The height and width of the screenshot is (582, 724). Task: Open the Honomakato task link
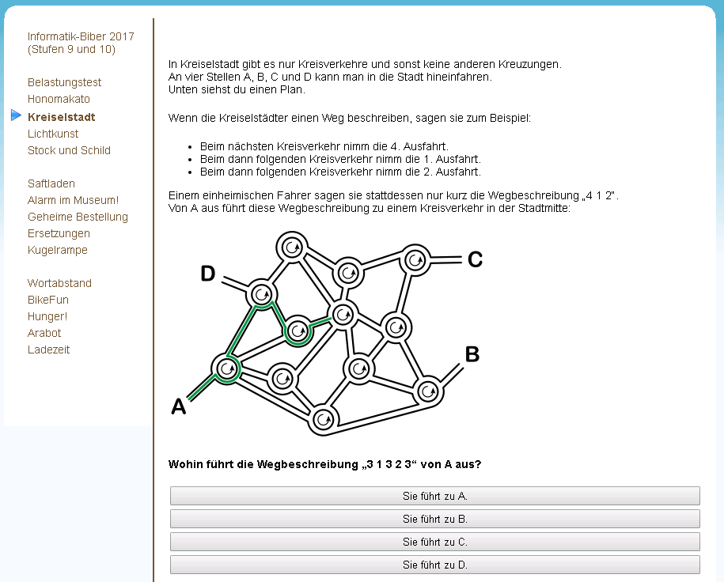coord(59,99)
